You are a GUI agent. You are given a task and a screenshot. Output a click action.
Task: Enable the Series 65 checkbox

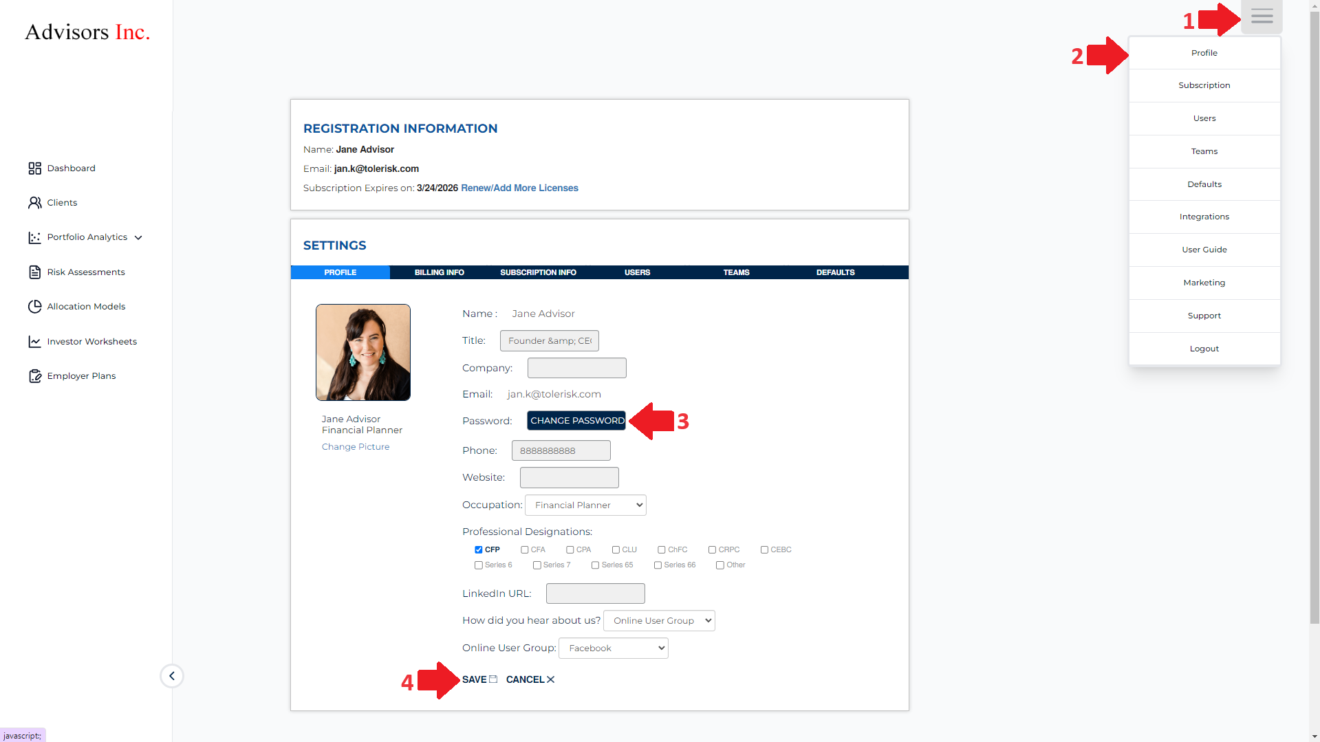595,565
